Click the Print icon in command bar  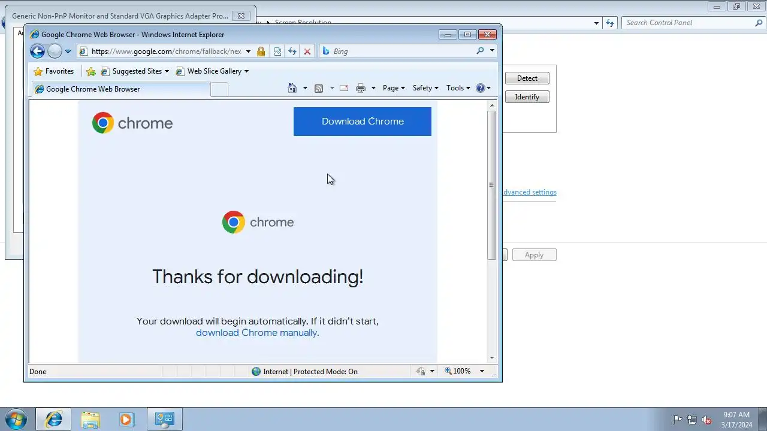click(361, 88)
